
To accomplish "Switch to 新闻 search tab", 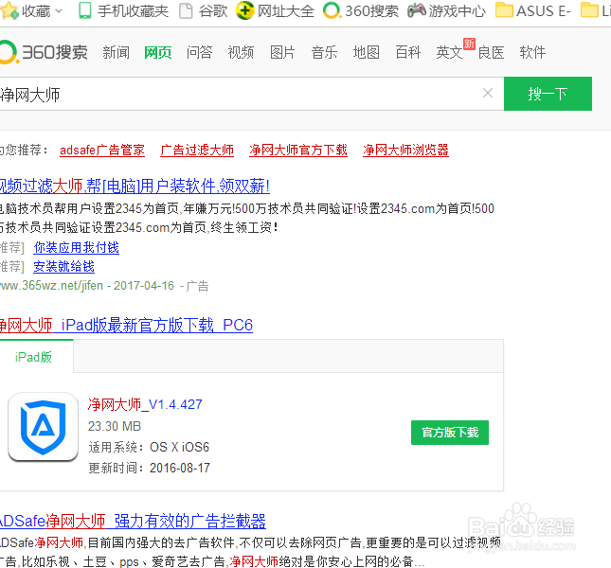I will point(116,52).
